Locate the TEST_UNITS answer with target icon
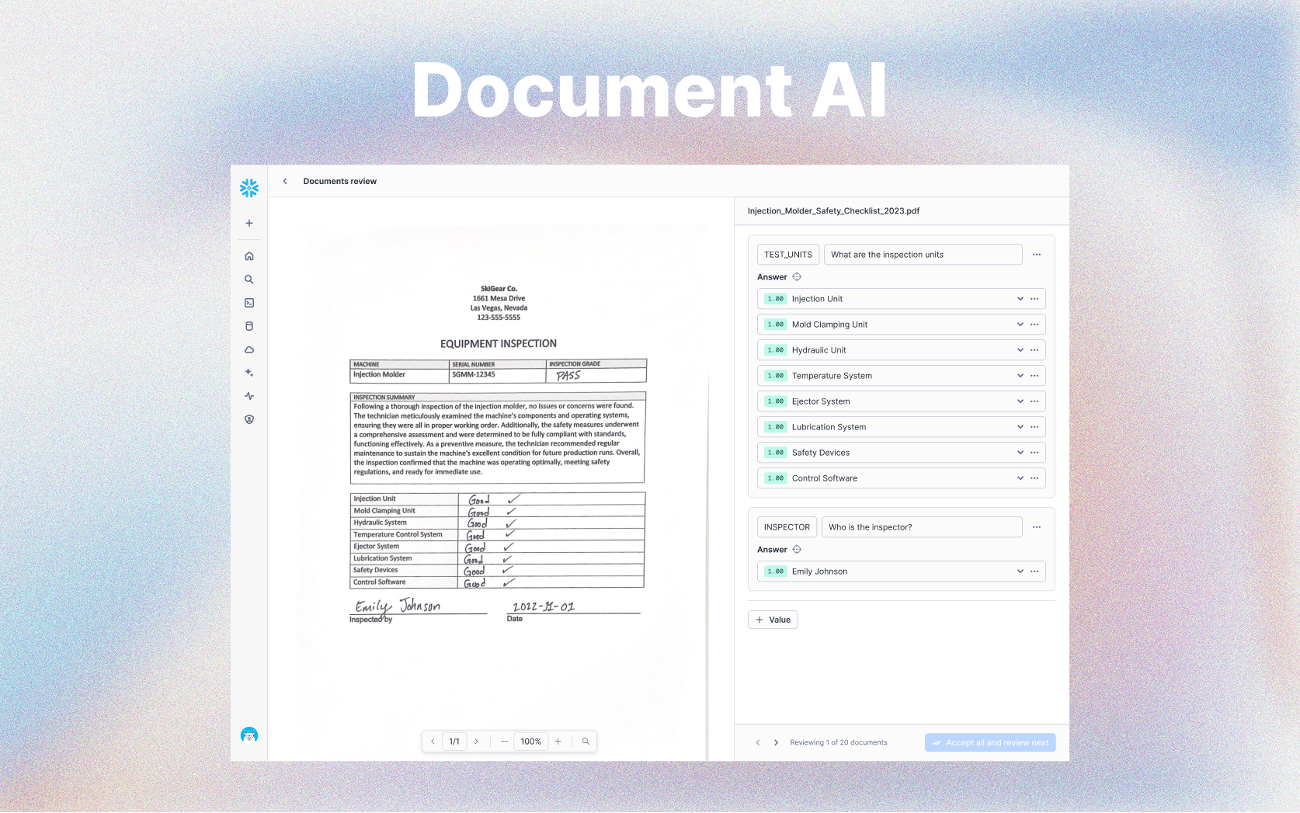This screenshot has height=813, width=1300. coord(797,277)
